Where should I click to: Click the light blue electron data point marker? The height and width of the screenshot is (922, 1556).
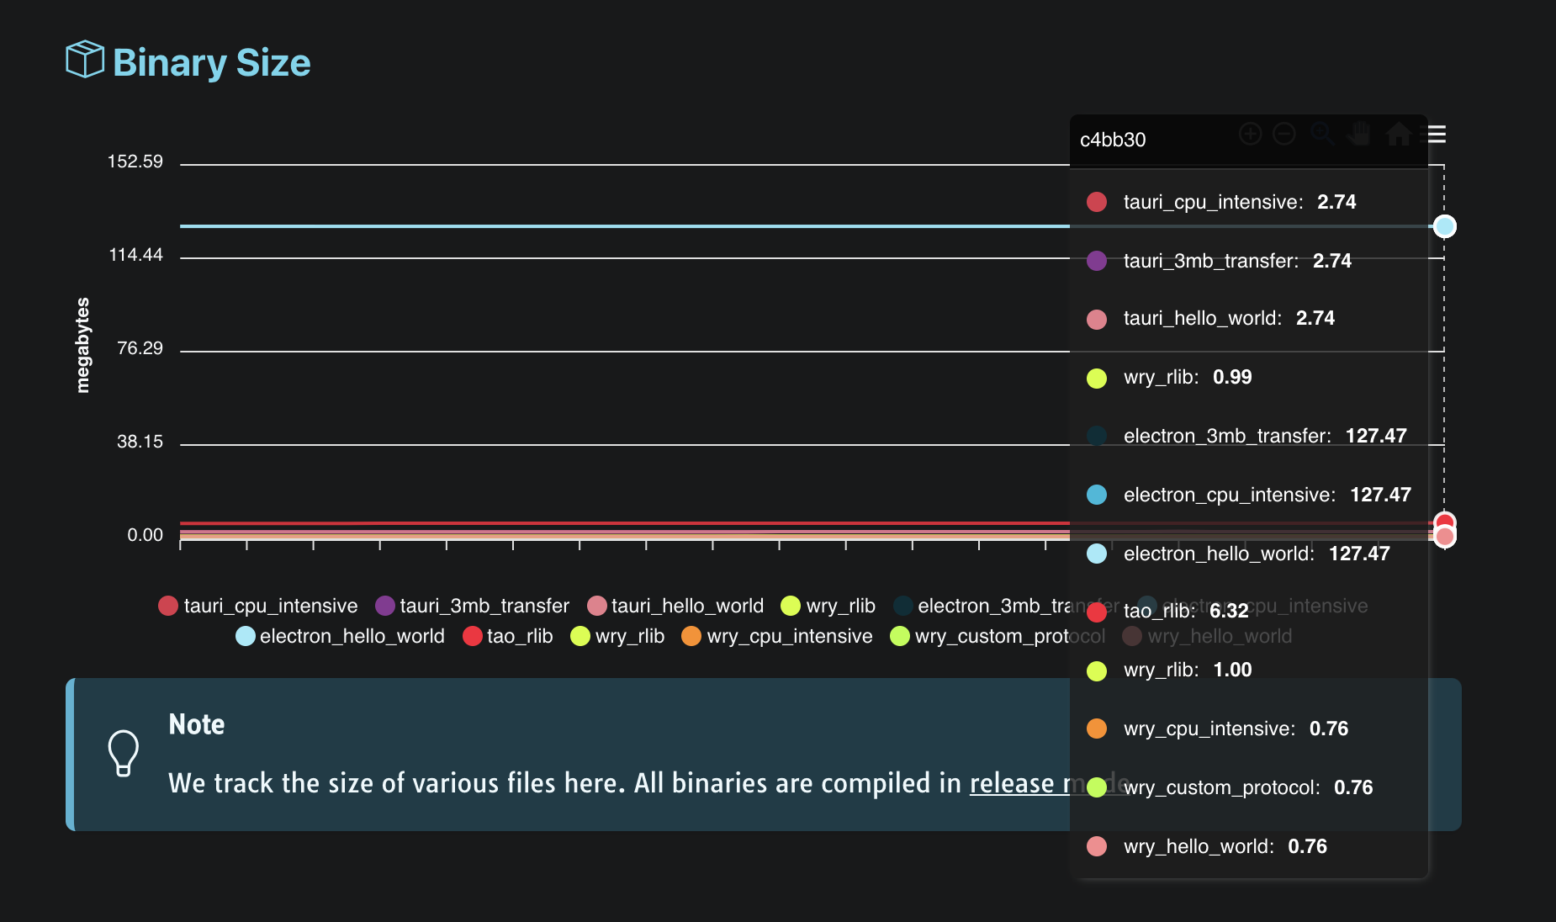pos(1444,226)
